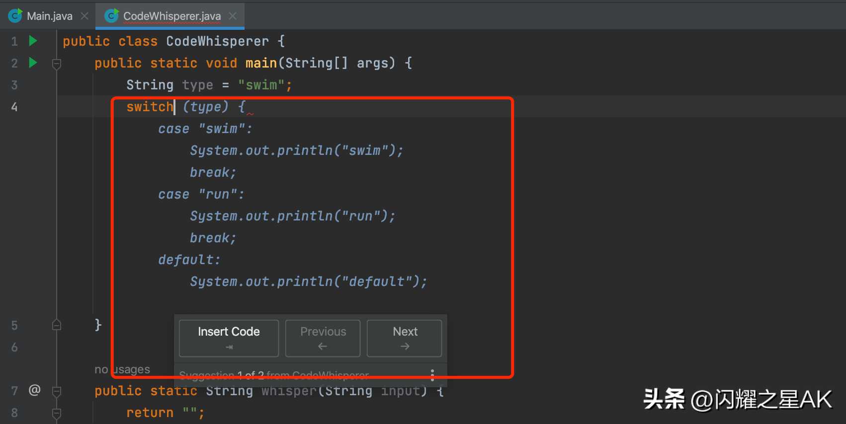Click the Main.java file type icon

(15, 16)
